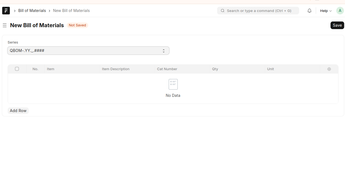Screen dimensions: 345x170
Task: Expand the Help menu
Action: point(326,11)
